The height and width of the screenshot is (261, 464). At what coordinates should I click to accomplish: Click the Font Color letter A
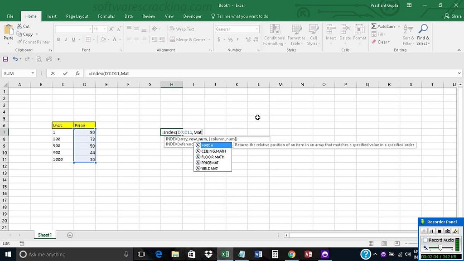[x=115, y=39]
